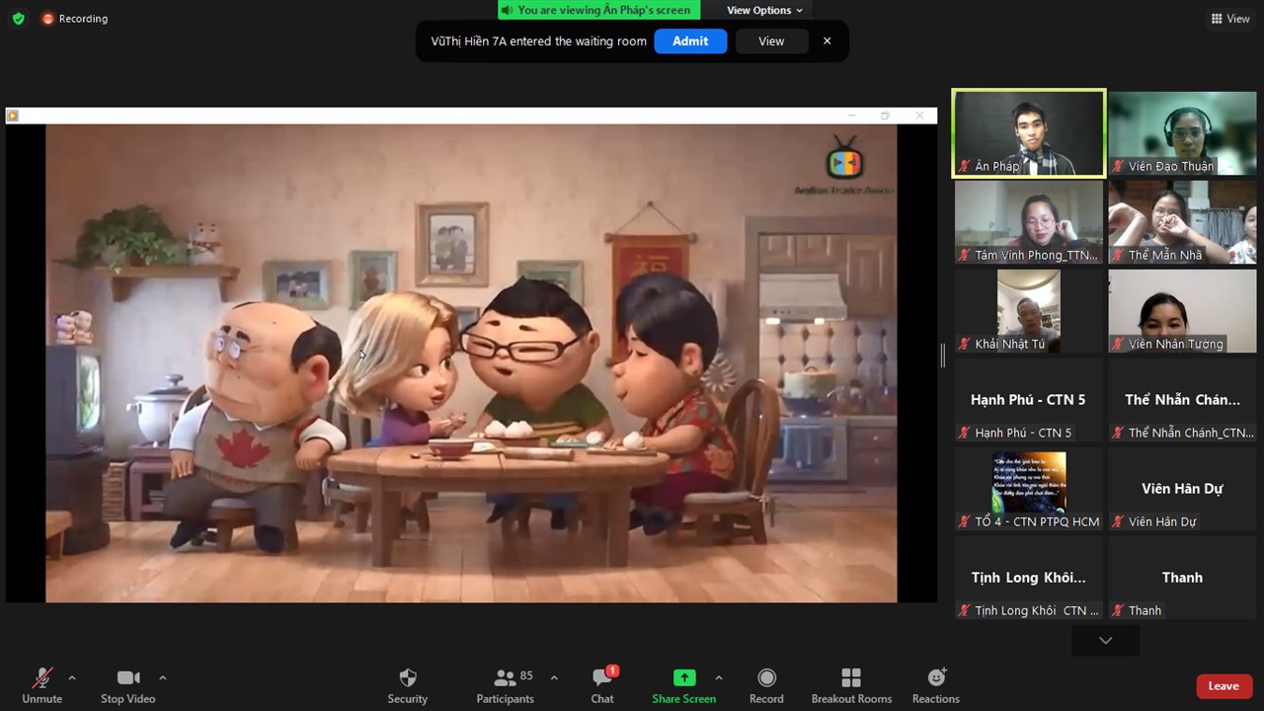Admit Vũ Thị Hiền 7A from waiting room

[x=690, y=41]
